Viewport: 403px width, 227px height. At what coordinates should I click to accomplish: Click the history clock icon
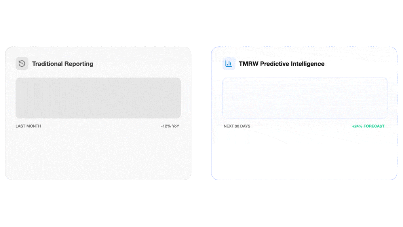tap(22, 64)
